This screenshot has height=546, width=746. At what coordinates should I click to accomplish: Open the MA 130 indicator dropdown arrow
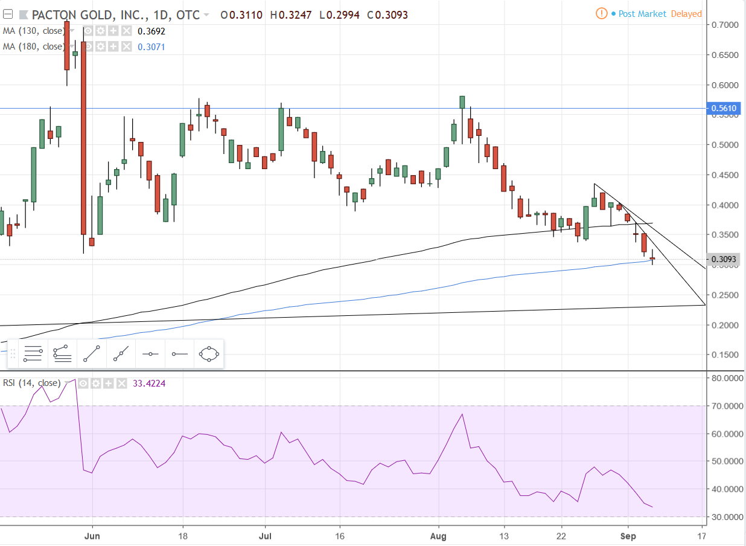[x=72, y=31]
